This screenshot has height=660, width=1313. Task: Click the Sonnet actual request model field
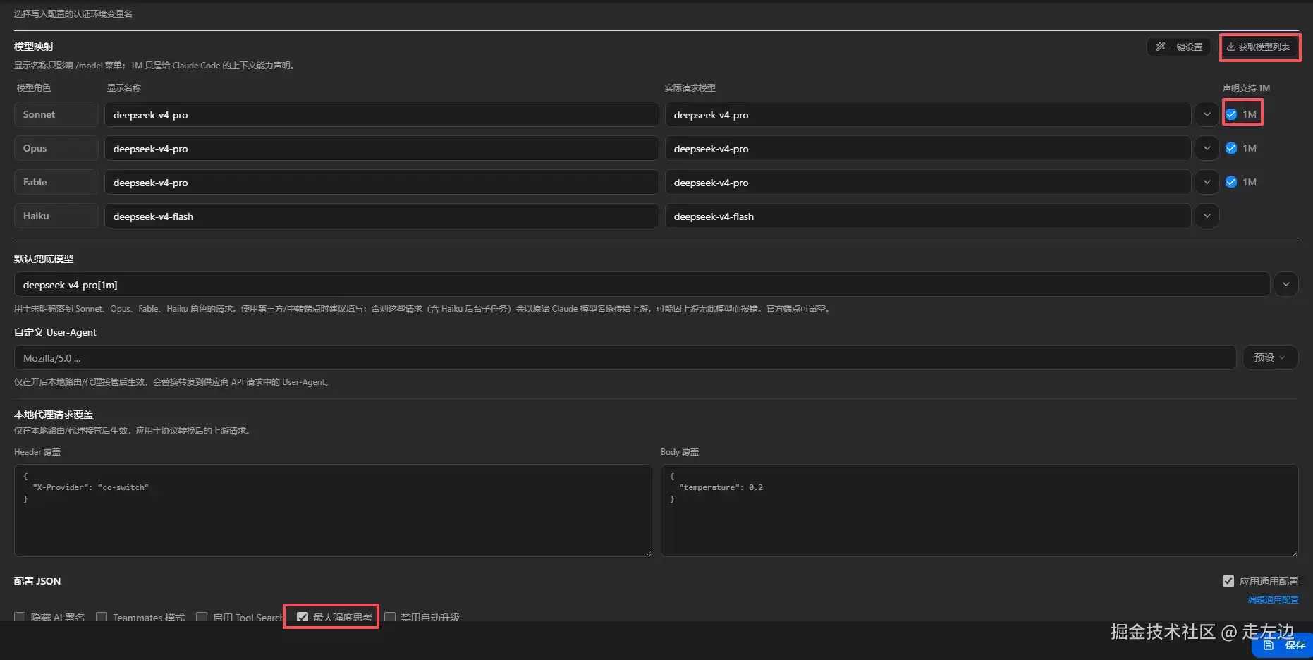[928, 114]
